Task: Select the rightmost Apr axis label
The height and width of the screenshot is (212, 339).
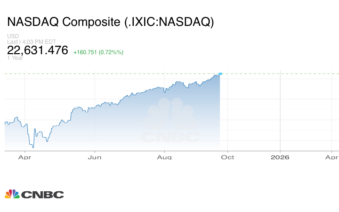Action: coord(331,157)
